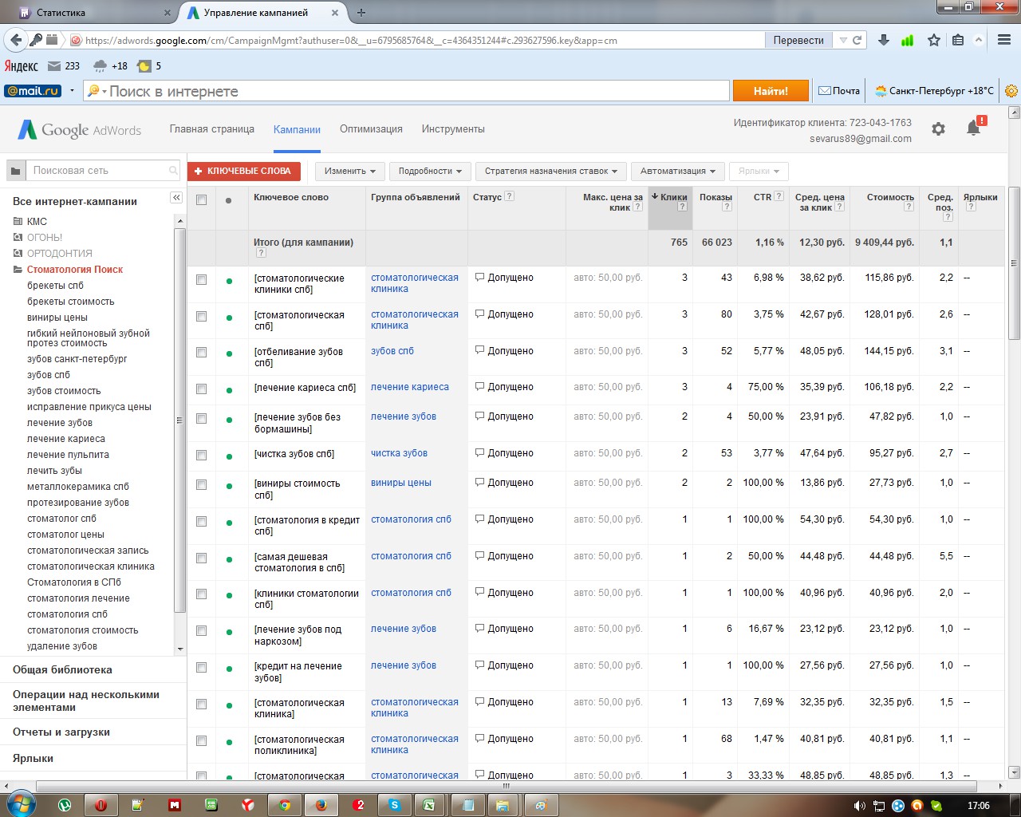Open the notifications bell
Screen dimensions: 1021x817
pos(974,128)
